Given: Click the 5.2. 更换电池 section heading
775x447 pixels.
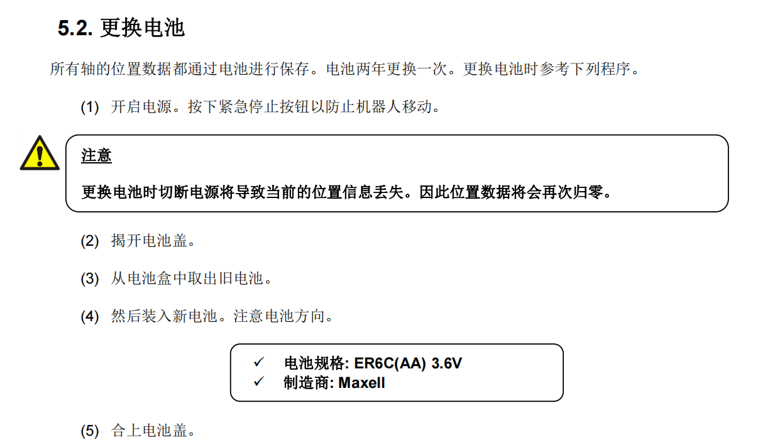Looking at the screenshot, I should [x=121, y=28].
